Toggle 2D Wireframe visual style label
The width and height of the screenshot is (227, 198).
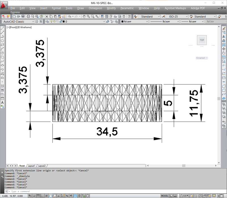pos(24,27)
